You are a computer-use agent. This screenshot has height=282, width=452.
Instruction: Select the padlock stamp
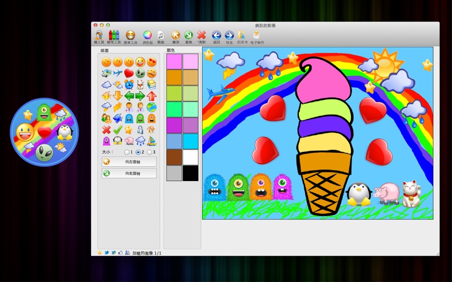(x=140, y=130)
